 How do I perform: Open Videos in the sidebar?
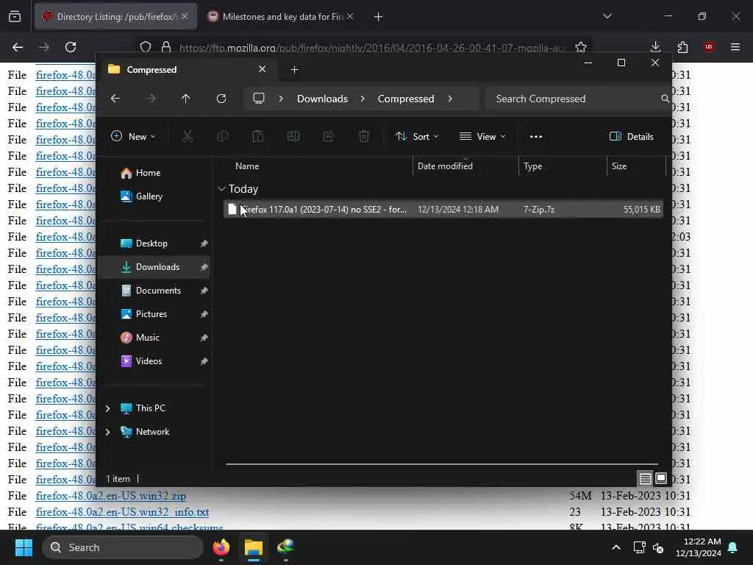tap(154, 360)
